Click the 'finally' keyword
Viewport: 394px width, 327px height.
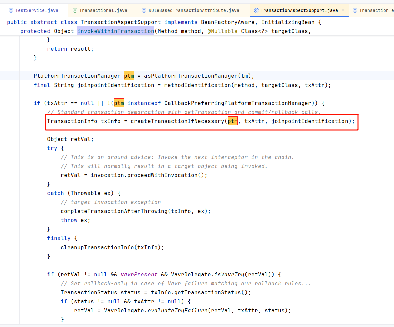[59, 238]
